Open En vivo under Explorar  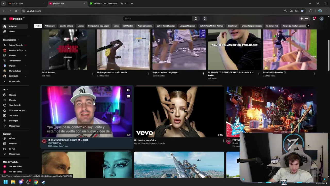[x=14, y=149]
